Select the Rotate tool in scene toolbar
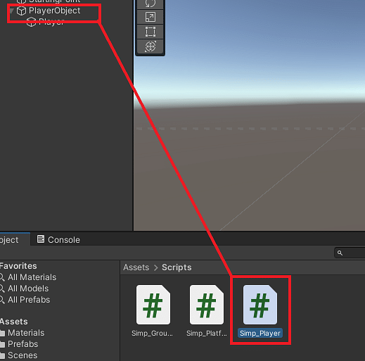 tap(151, 4)
